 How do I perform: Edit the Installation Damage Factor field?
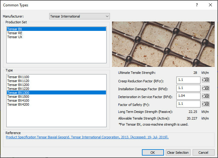click(188, 88)
